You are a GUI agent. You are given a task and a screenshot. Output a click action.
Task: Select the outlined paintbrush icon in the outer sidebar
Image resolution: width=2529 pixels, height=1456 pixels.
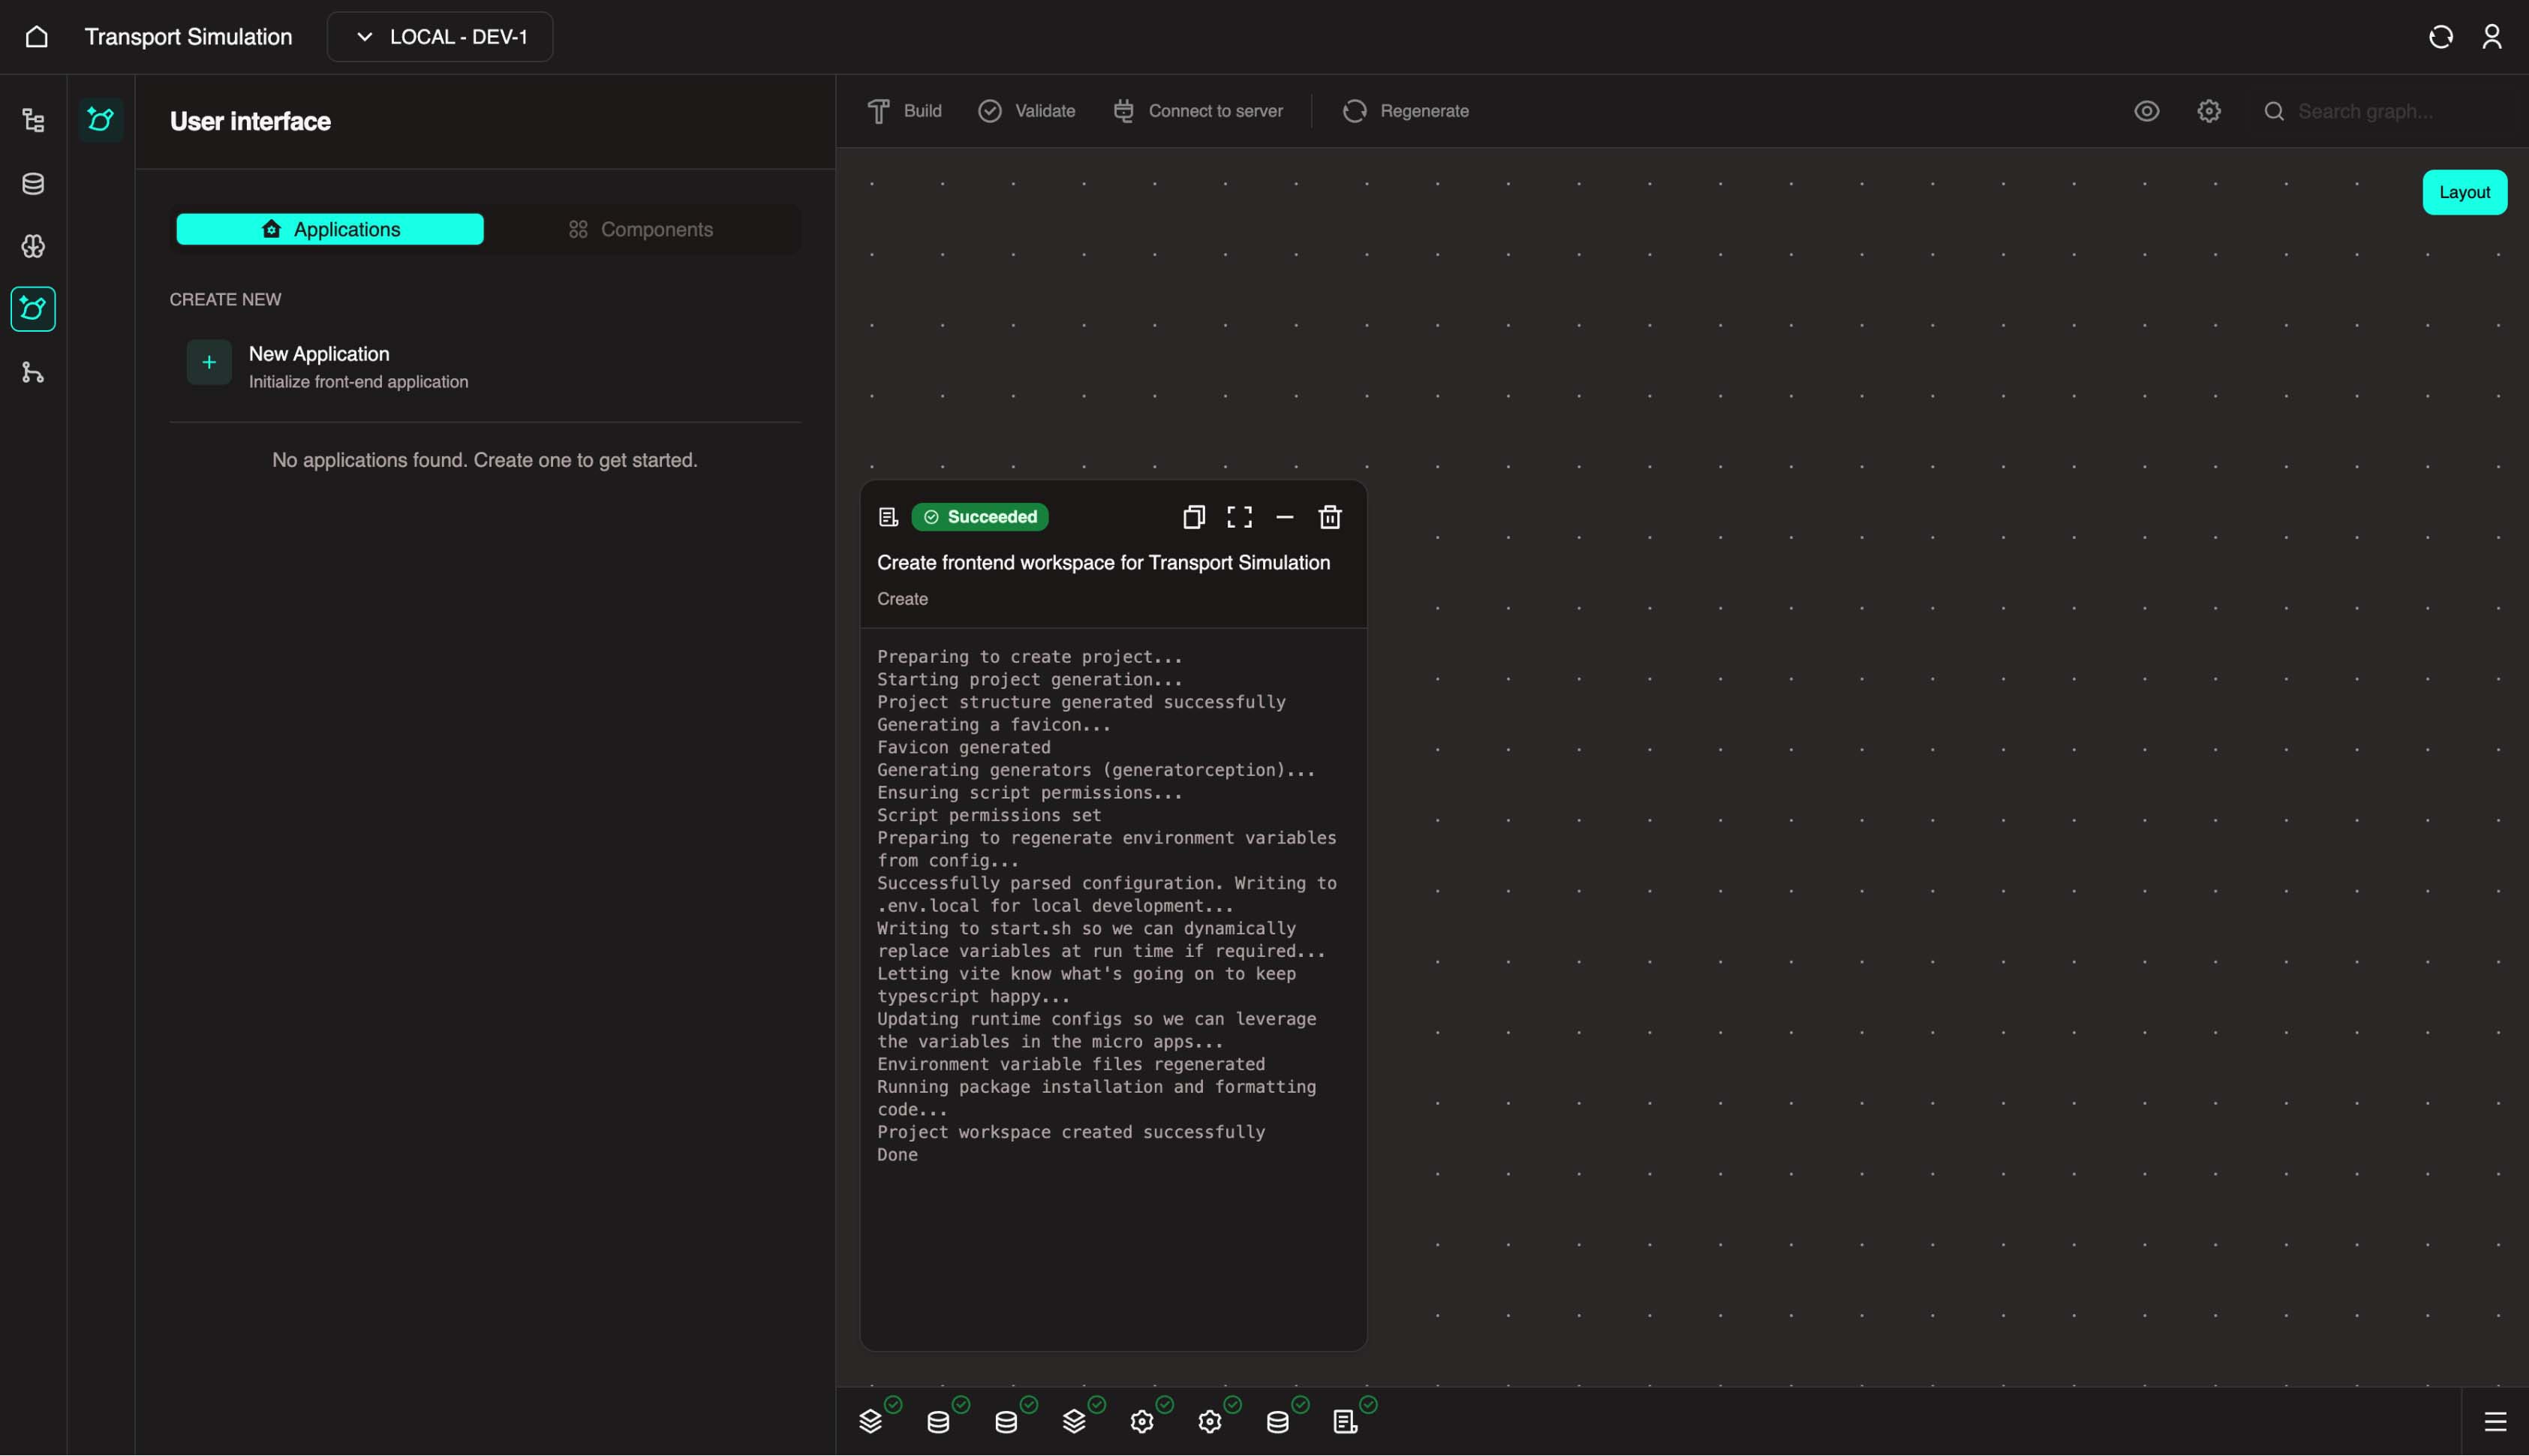[x=33, y=309]
